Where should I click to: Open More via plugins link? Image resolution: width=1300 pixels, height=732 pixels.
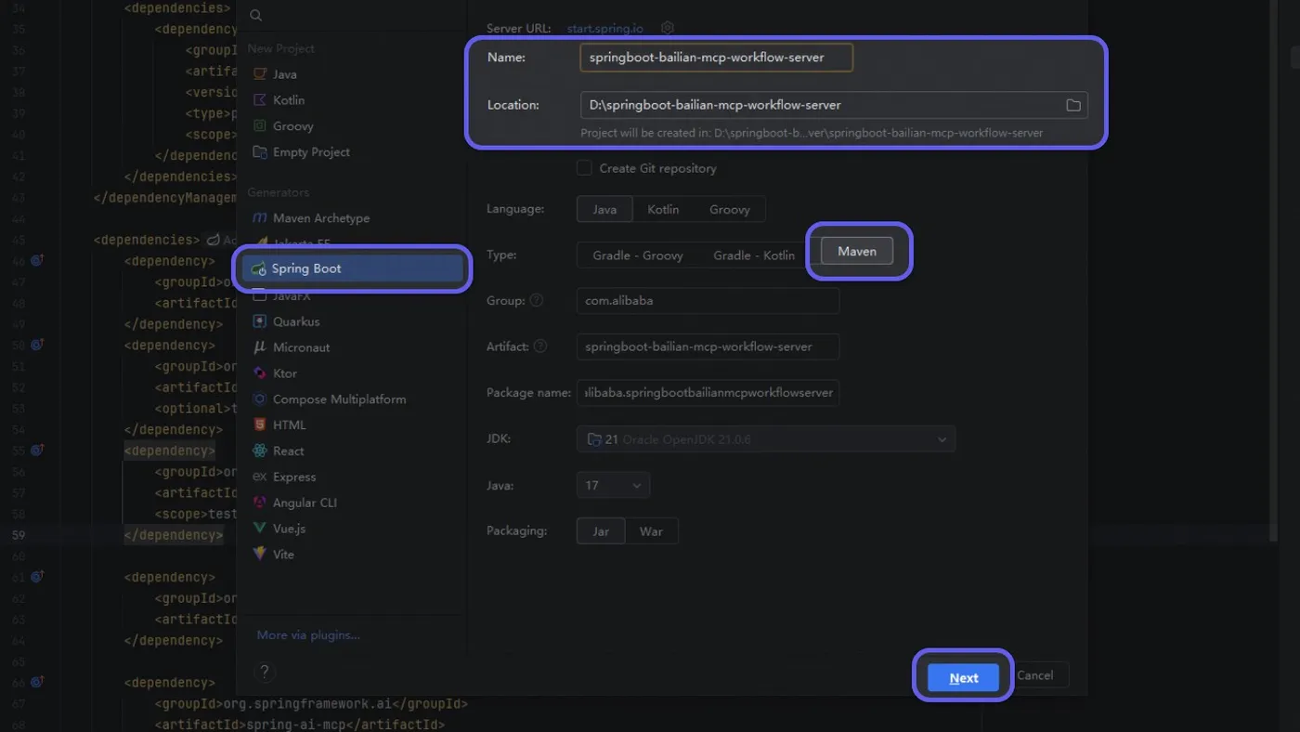click(308, 634)
